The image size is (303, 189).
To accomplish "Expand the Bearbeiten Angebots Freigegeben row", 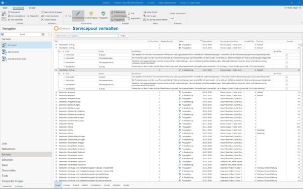I will coord(57,92).
